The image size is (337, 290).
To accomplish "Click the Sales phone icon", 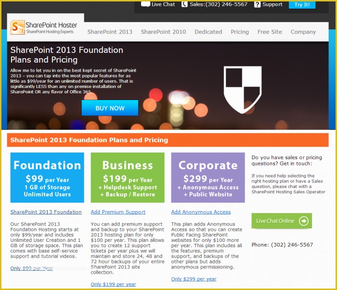I will (184, 4).
